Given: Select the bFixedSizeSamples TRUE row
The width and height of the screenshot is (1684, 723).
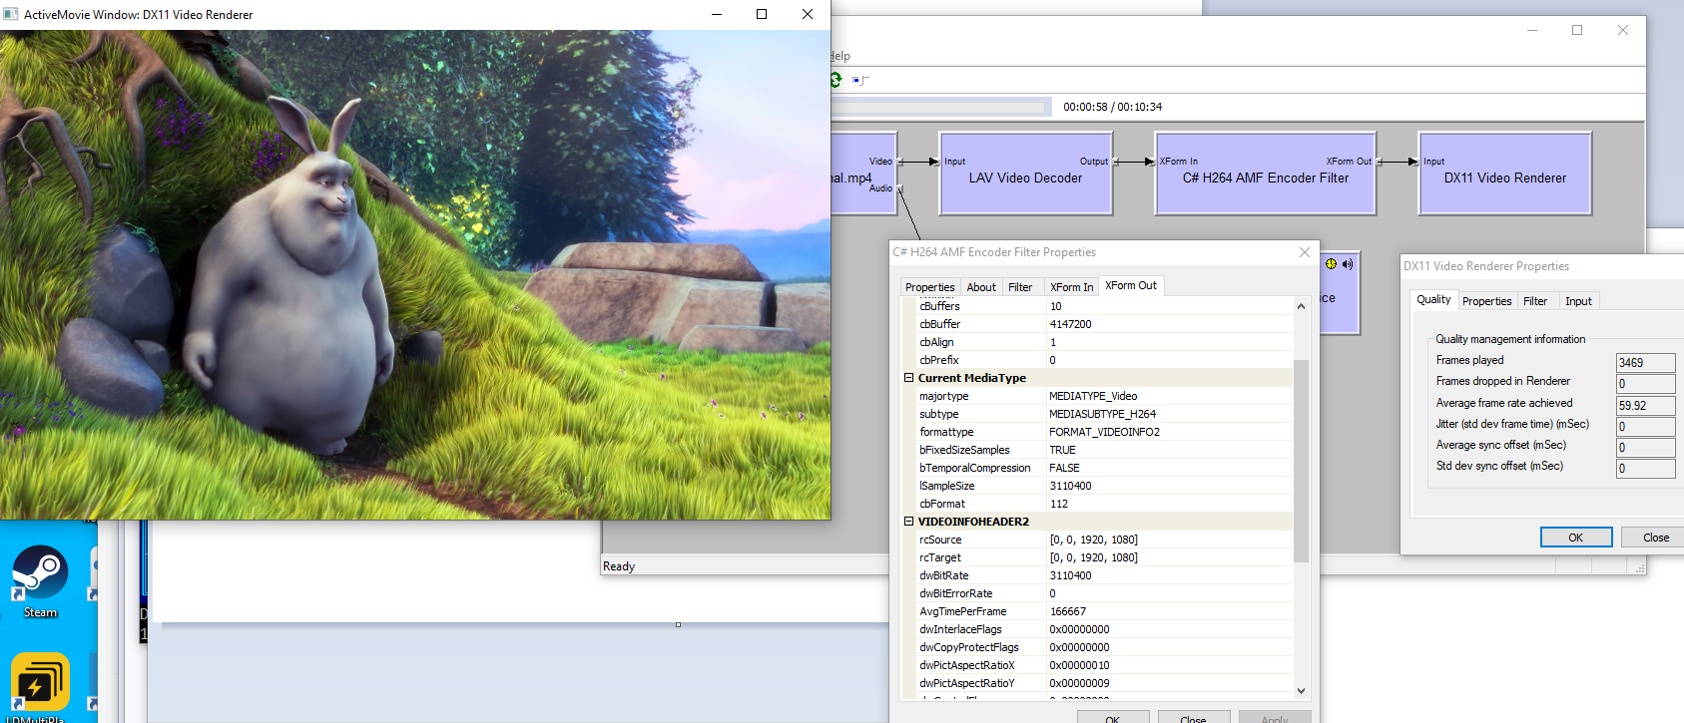Looking at the screenshot, I should pyautogui.click(x=1104, y=450).
